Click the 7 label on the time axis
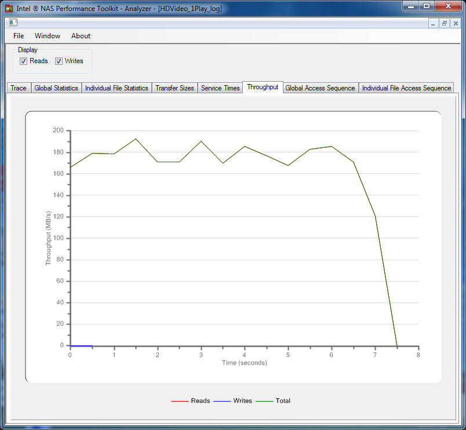 375,355
